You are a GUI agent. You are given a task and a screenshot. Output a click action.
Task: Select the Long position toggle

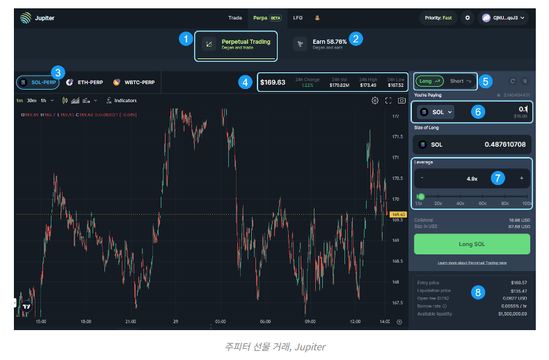(x=429, y=81)
